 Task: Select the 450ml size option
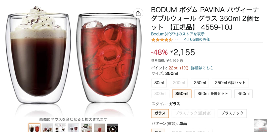(x=244, y=94)
